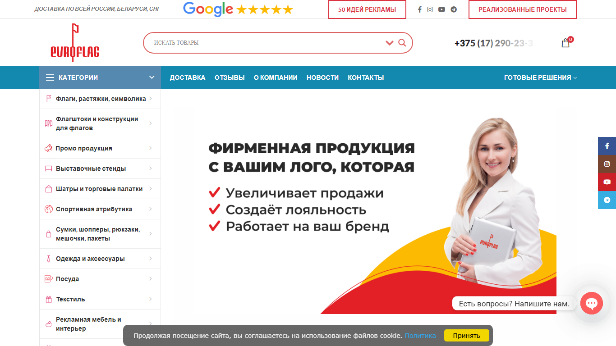Screen dimensions: 616x346
Task: Accept cookies with Принять button
Action: (x=467, y=336)
